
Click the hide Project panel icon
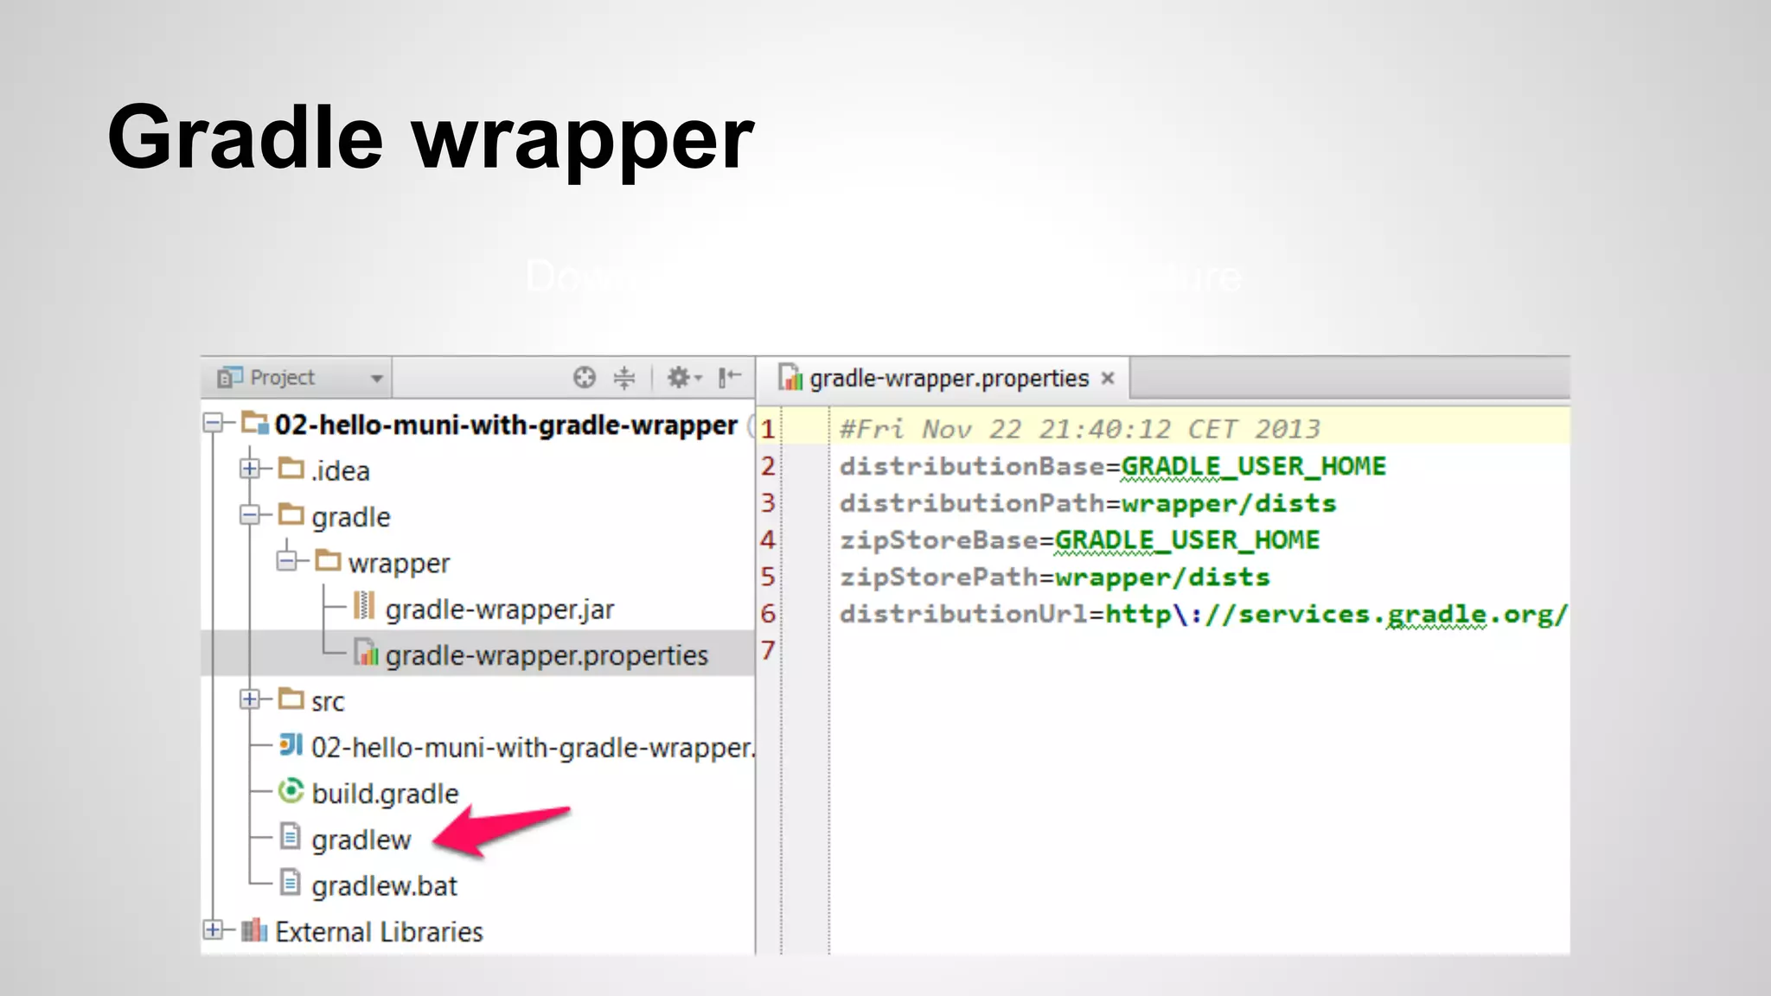(730, 377)
